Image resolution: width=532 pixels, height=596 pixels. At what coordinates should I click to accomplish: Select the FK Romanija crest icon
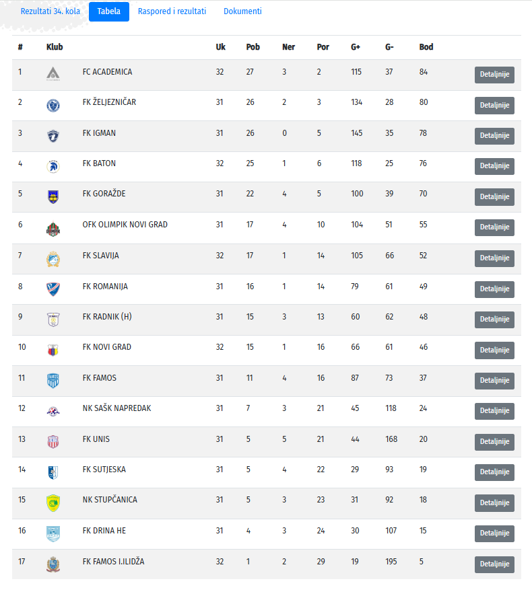point(53,289)
